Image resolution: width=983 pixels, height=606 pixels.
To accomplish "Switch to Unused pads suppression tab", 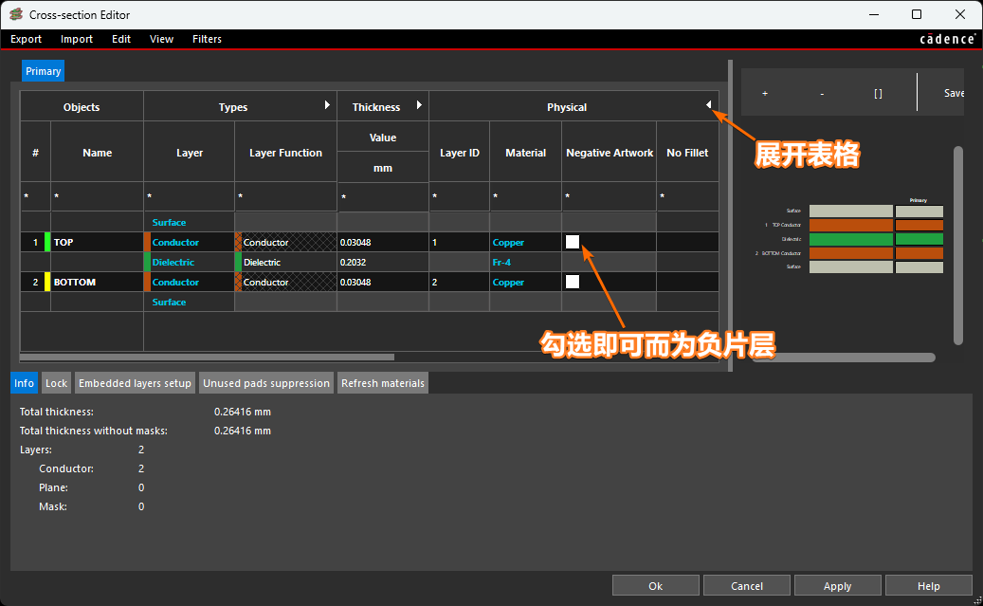I will (265, 383).
